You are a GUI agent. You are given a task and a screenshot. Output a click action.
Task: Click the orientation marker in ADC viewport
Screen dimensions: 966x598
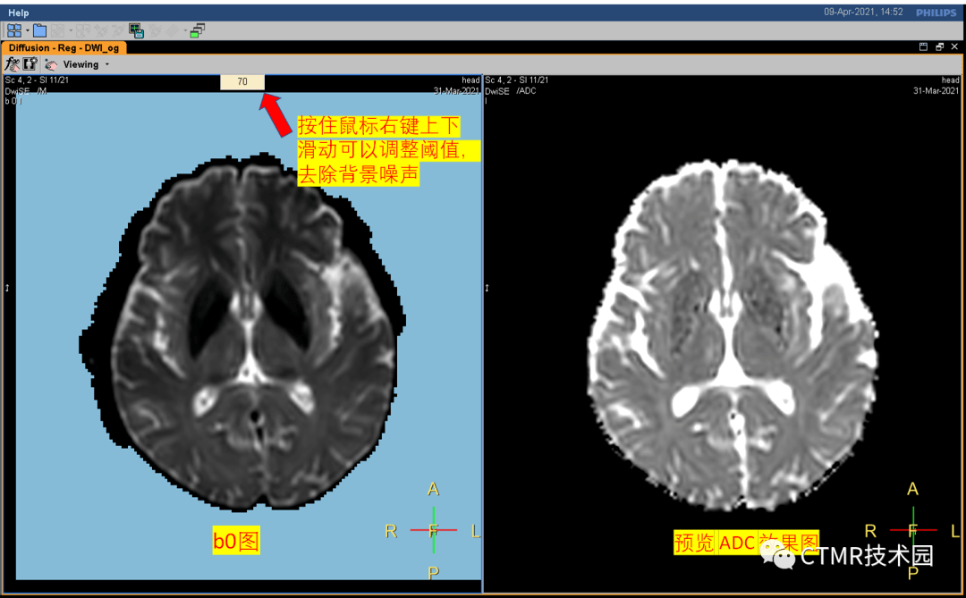[912, 530]
